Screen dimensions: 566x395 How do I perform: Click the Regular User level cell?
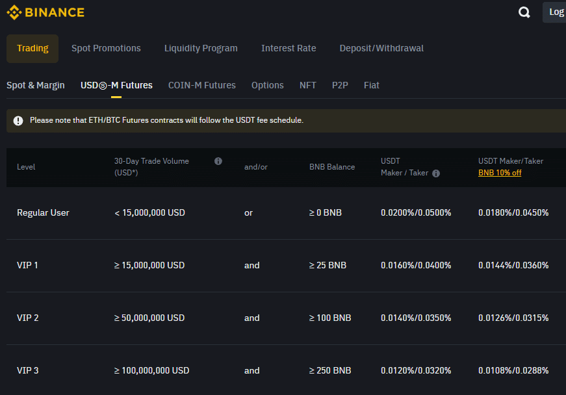[43, 213]
